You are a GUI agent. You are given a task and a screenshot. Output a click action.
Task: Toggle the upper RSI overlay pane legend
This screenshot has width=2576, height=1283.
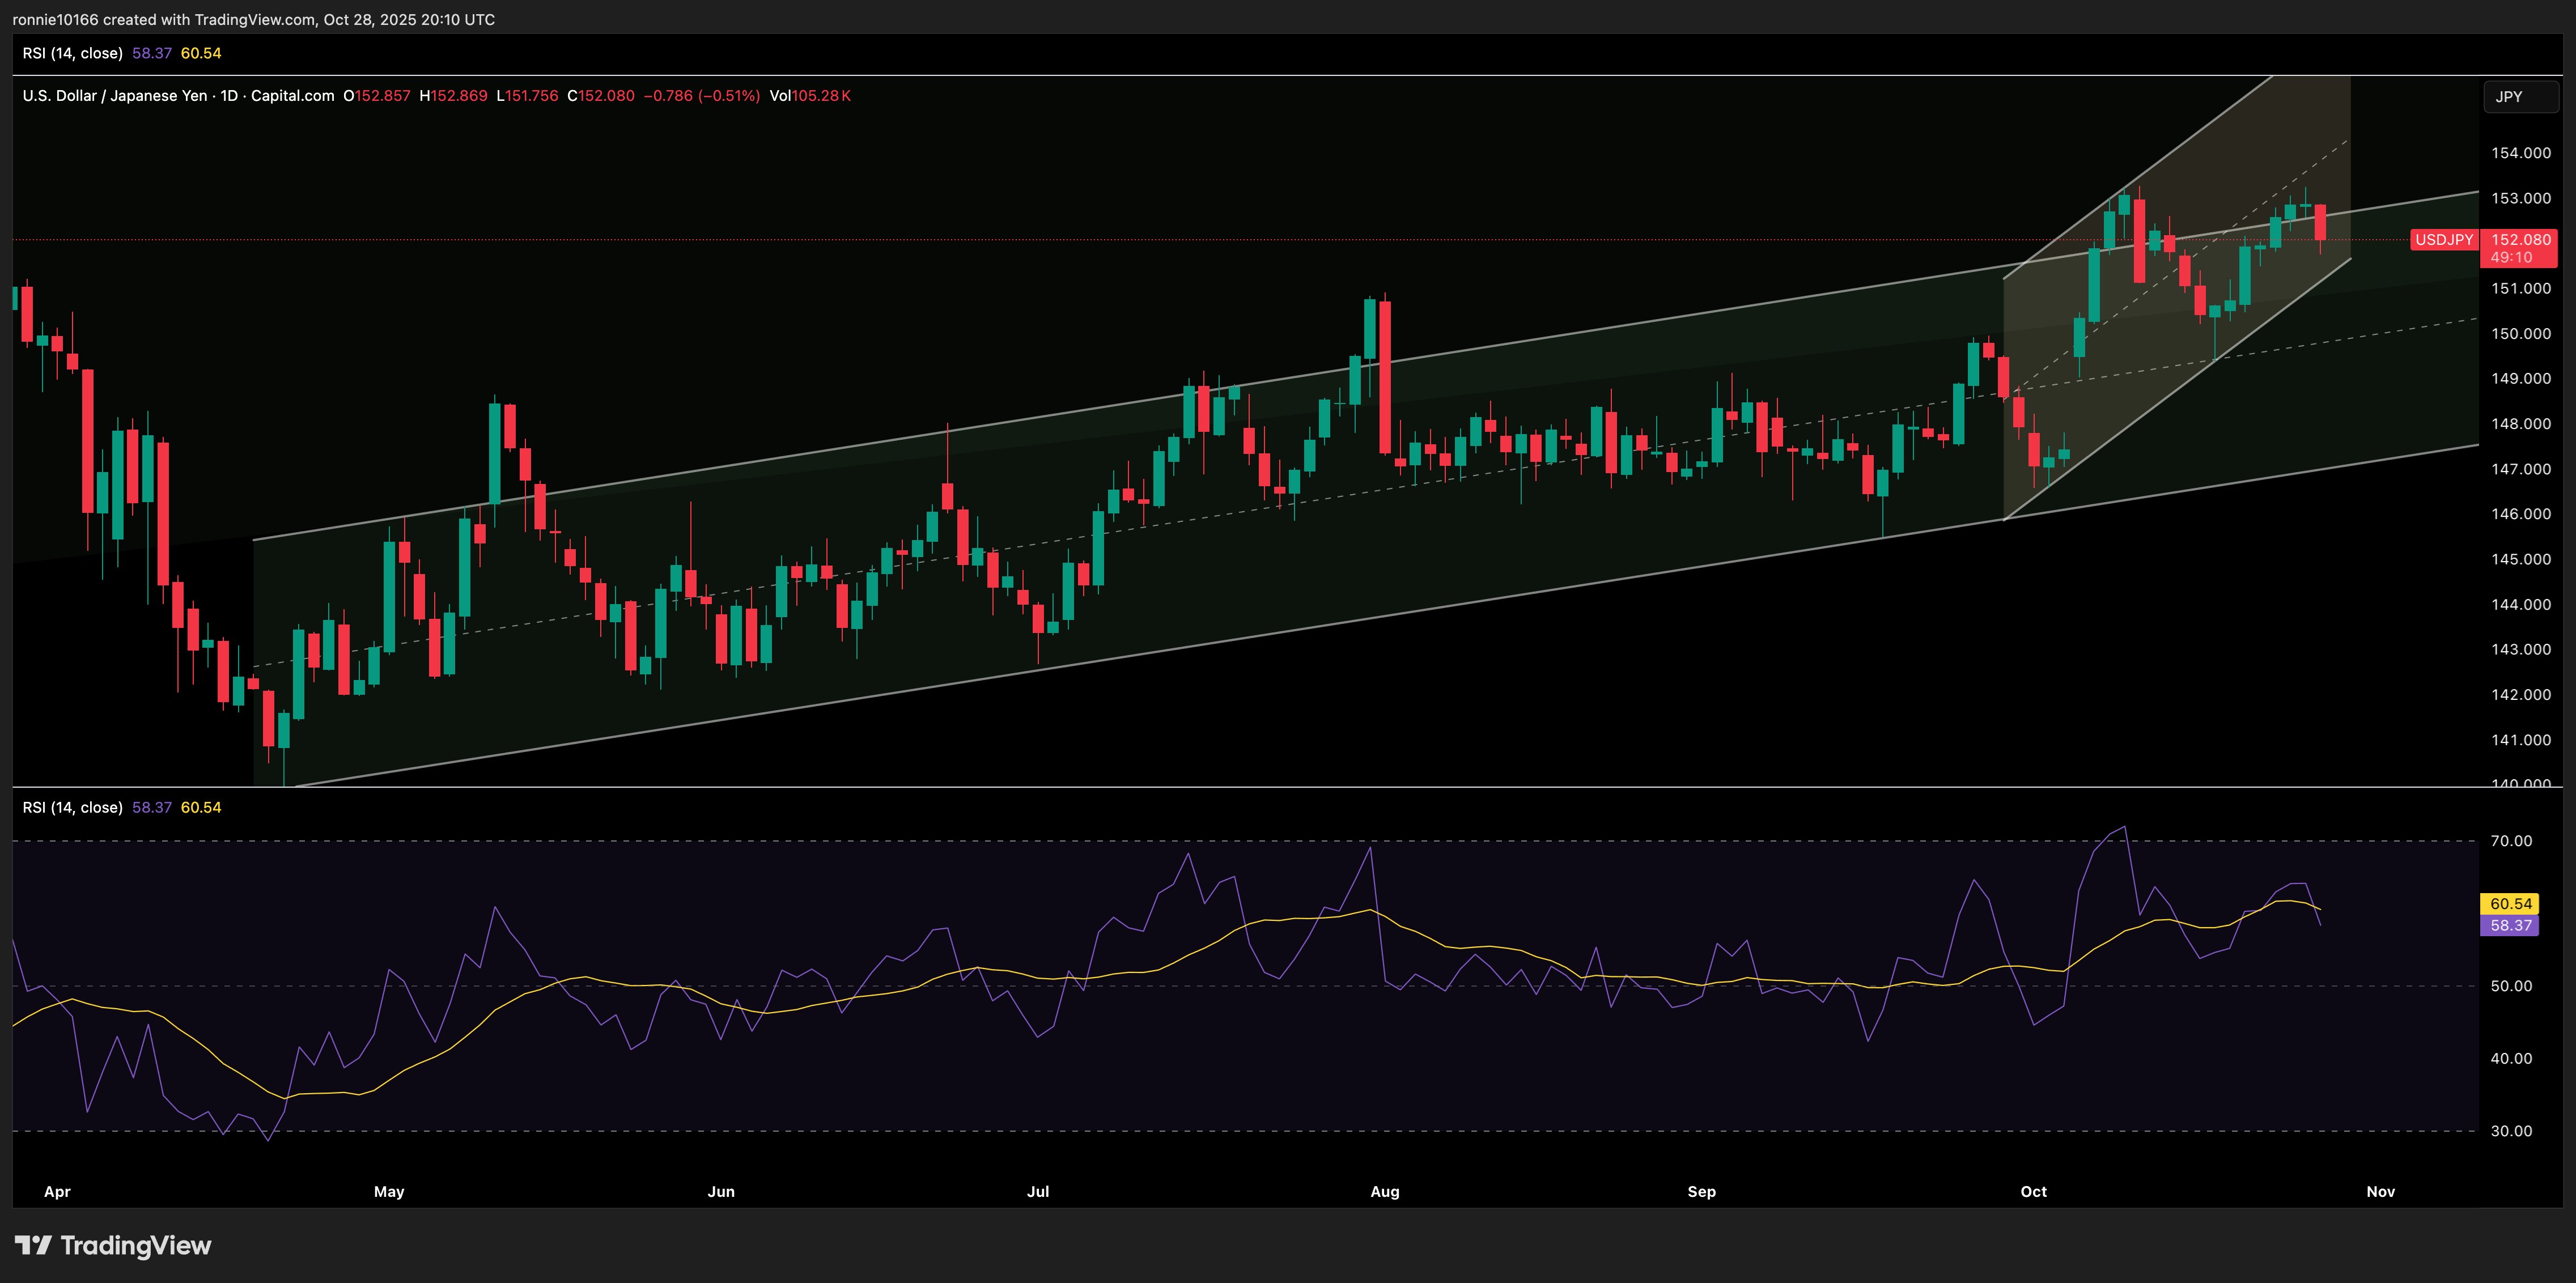click(73, 53)
